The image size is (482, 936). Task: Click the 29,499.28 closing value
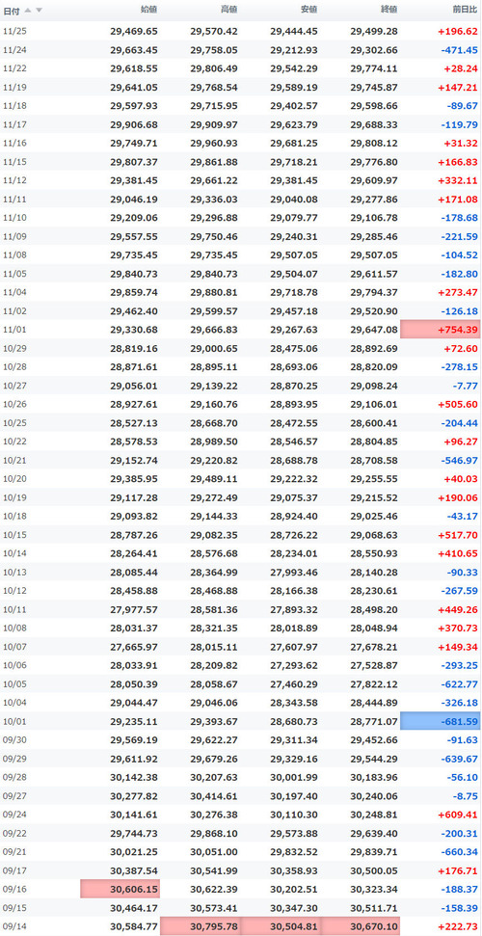(374, 31)
